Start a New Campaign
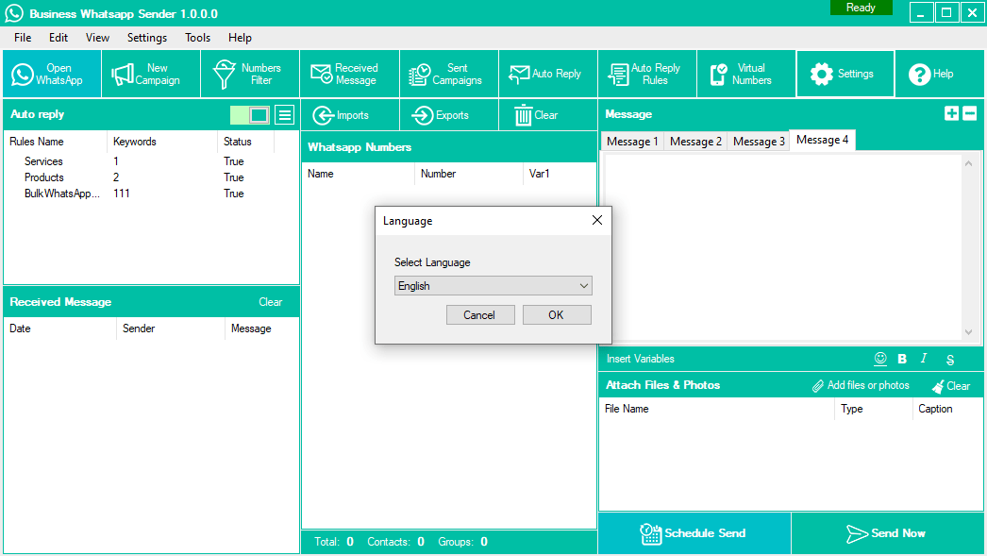The image size is (987, 556). tap(150, 74)
